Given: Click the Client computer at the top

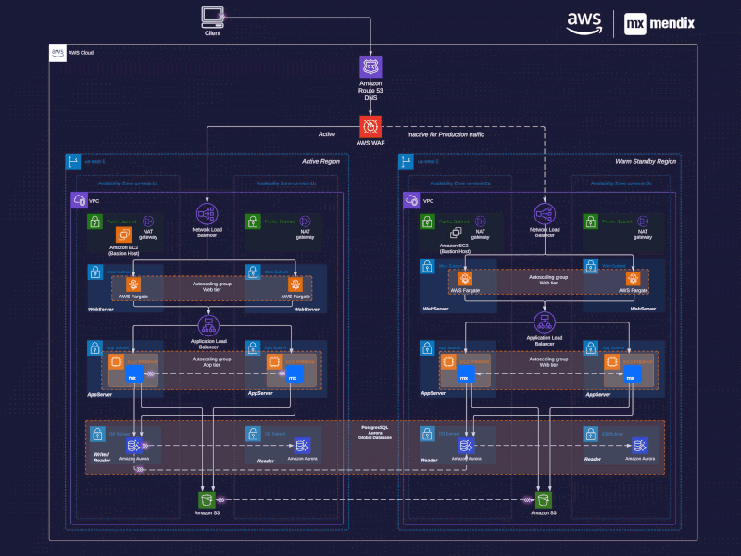Looking at the screenshot, I should click(211, 17).
